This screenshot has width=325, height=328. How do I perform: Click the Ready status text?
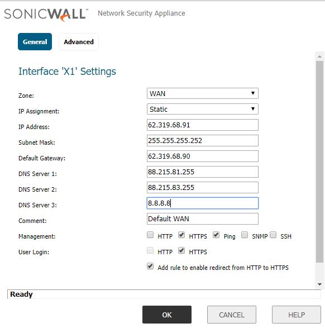click(21, 294)
